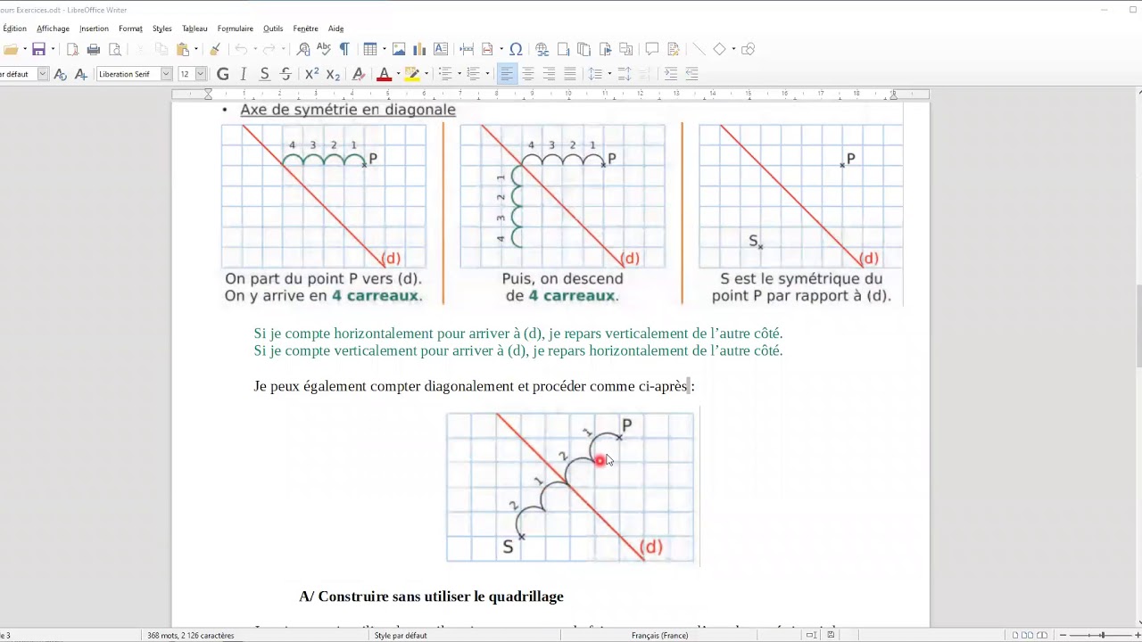The image size is (1142, 642).
Task: Open the Insertion menu
Action: click(94, 29)
